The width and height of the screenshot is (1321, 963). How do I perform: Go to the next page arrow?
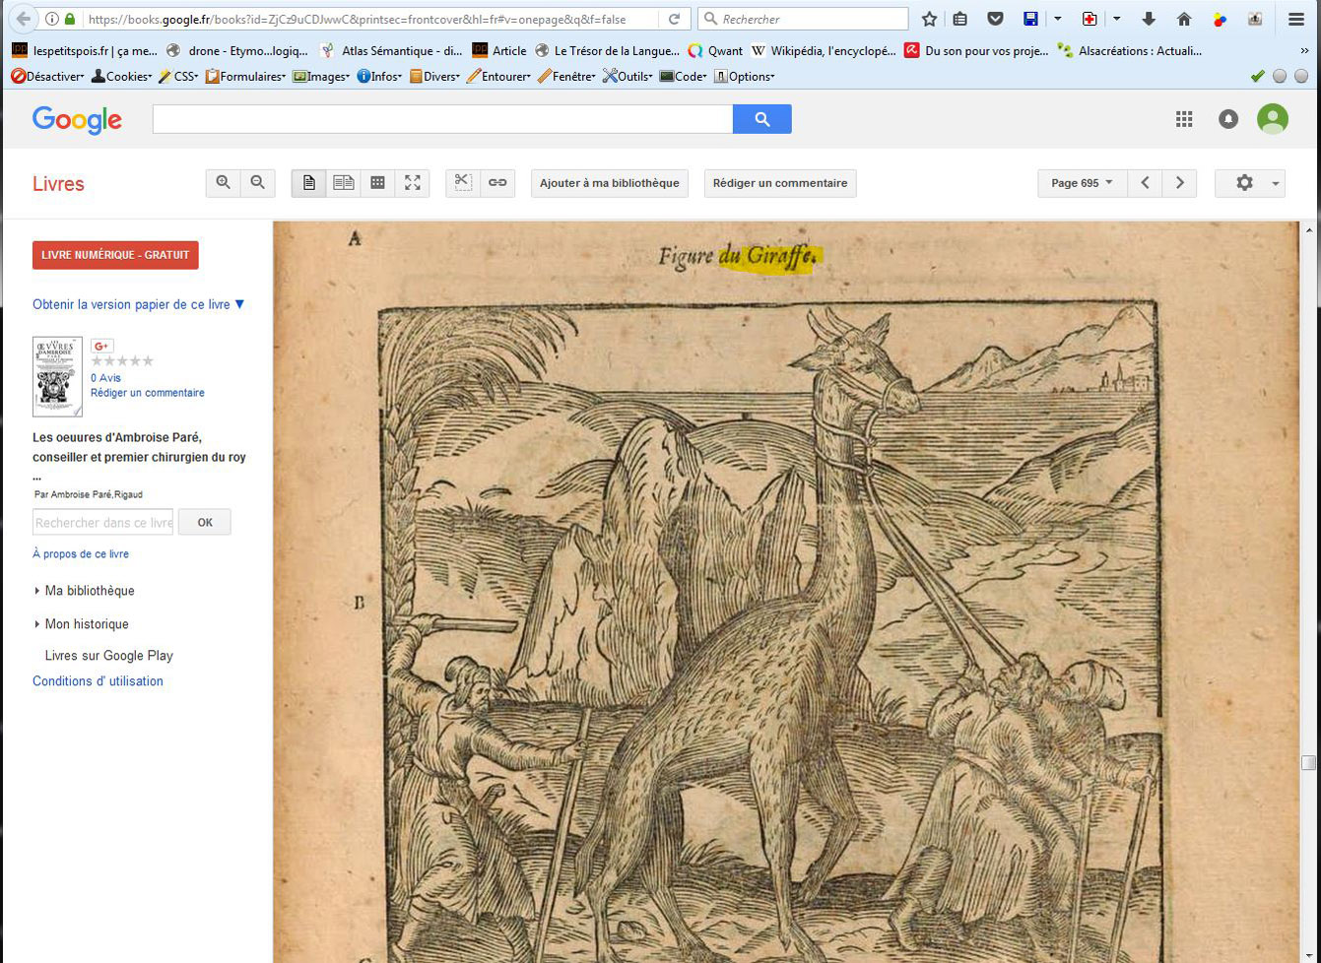coord(1179,183)
